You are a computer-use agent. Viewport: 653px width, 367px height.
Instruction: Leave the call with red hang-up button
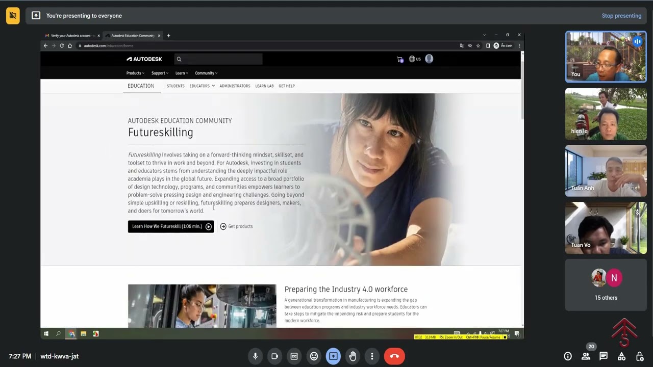click(x=394, y=356)
